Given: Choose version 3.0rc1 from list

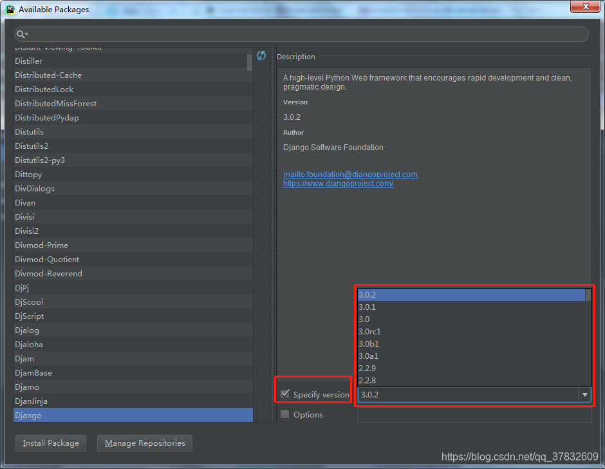Looking at the screenshot, I should click(x=471, y=332).
